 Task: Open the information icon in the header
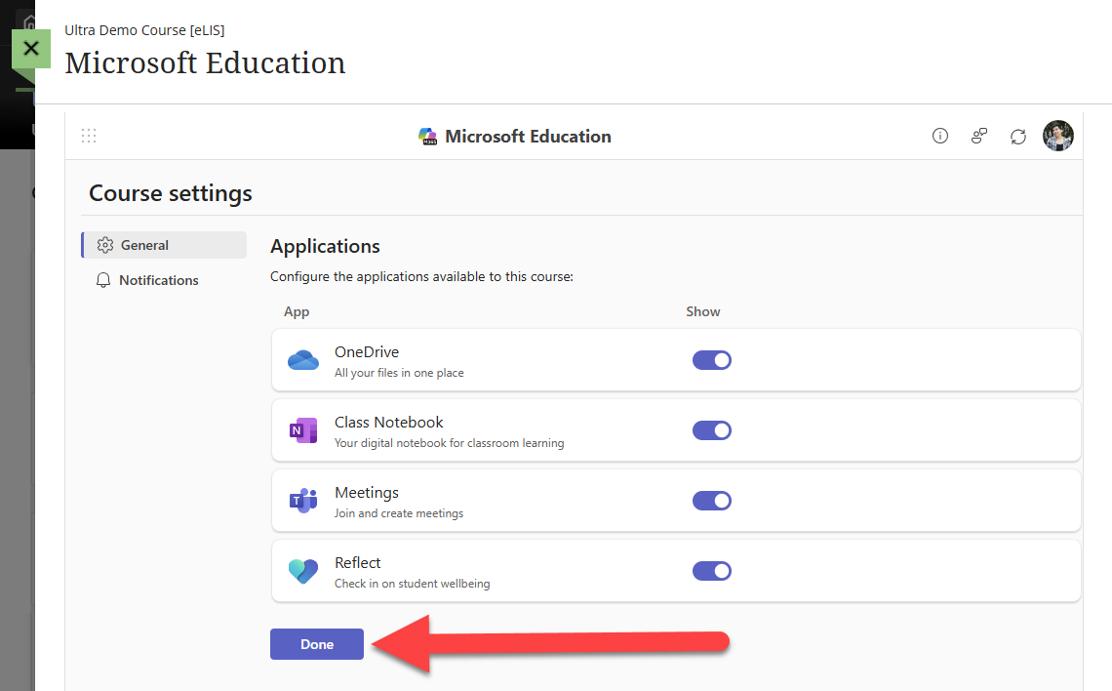click(x=939, y=136)
